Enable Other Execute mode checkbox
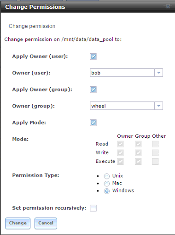This screenshot has height=235, width=175. (155, 162)
